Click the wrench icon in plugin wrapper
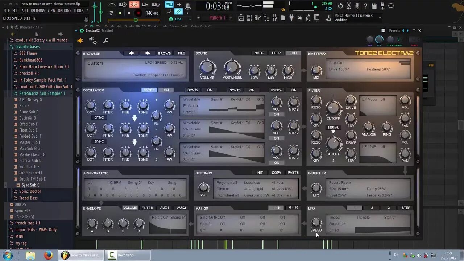This screenshot has width=464, height=261. click(x=106, y=41)
